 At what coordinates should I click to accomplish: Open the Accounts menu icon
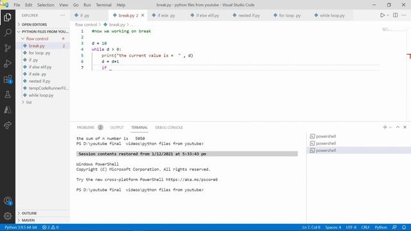click(x=8, y=201)
